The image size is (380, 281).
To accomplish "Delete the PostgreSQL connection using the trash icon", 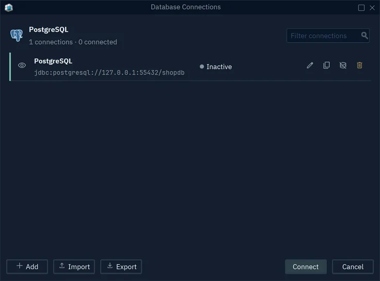I will pos(359,65).
